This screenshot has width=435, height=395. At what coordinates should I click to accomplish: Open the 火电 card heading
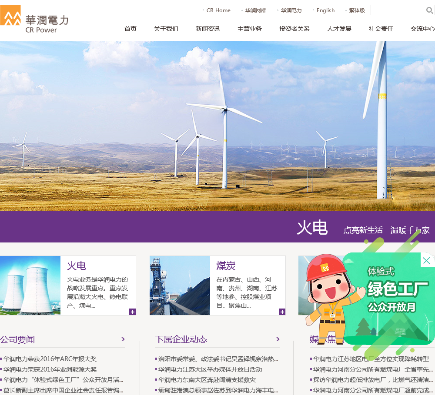pyautogui.click(x=77, y=266)
